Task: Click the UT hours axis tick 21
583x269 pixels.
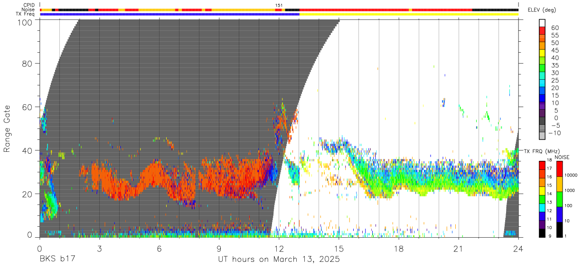Action: tap(458, 248)
